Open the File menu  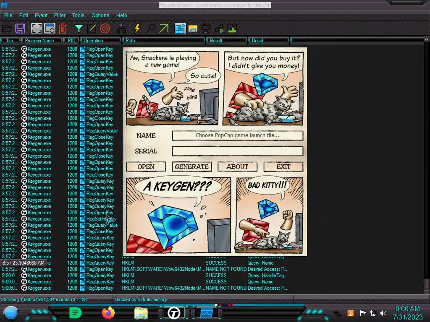pyautogui.click(x=8, y=16)
